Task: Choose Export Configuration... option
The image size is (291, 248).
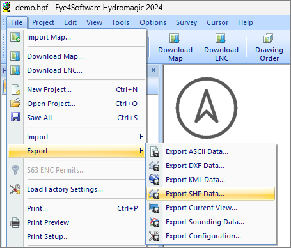Action: click(x=210, y=236)
